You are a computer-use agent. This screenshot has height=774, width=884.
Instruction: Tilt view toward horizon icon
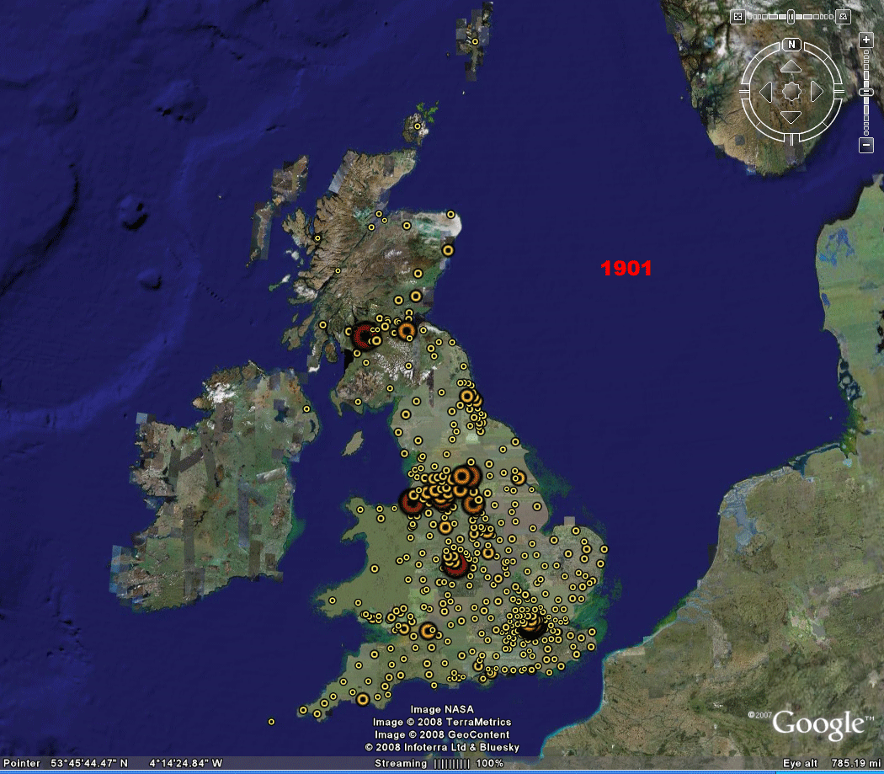point(843,17)
